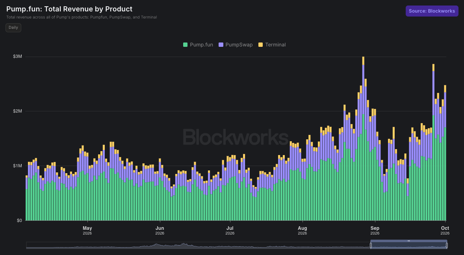The image size is (464, 255).
Task: Click the Jun 2026 x-axis label
Action: tap(160, 231)
